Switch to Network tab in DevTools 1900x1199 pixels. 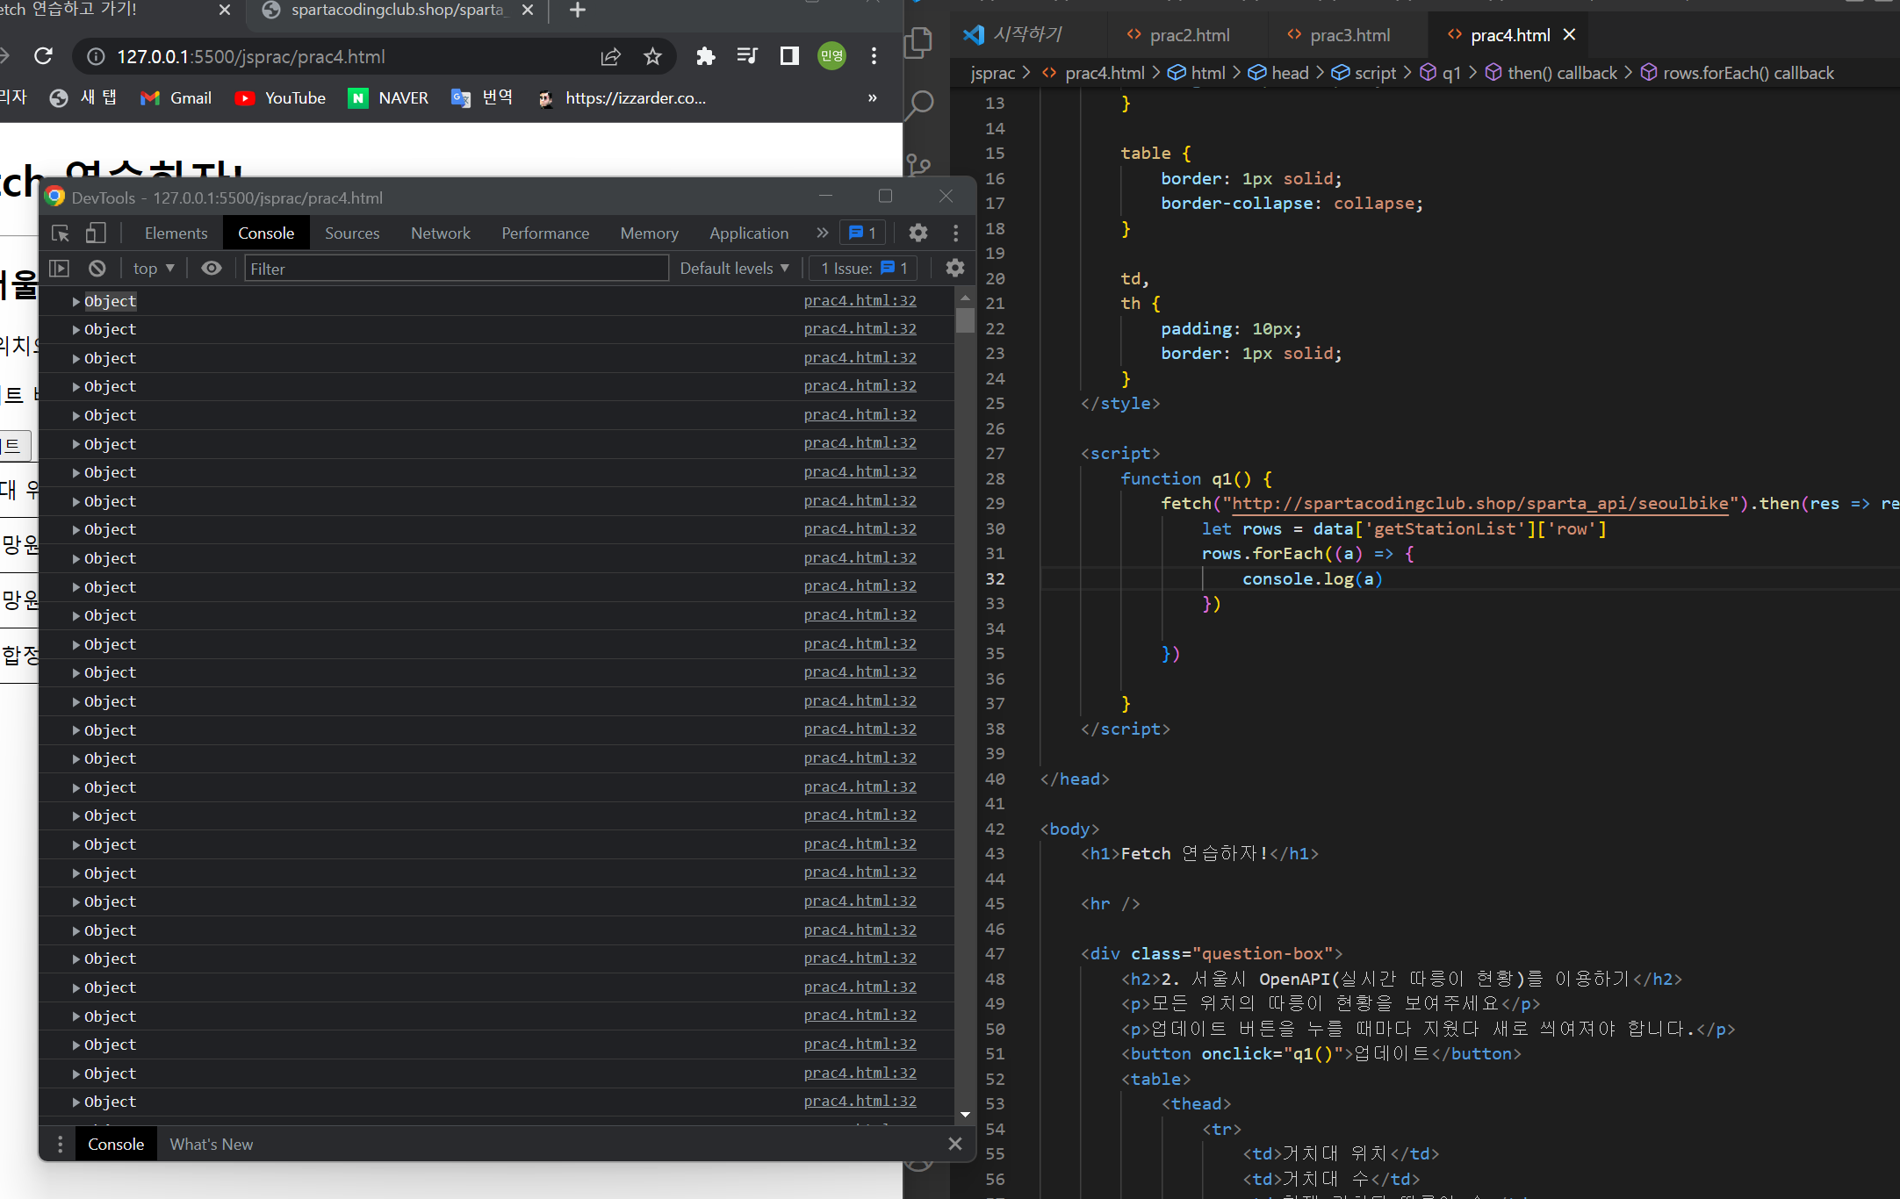pyautogui.click(x=441, y=233)
